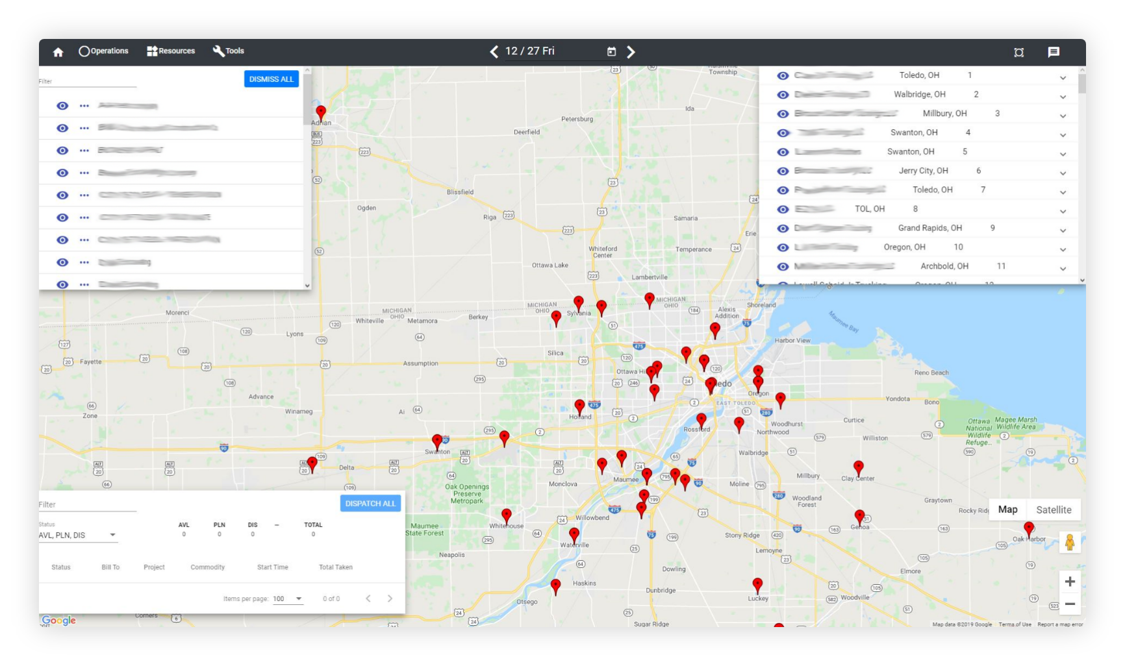The width and height of the screenshot is (1125, 666).
Task: Expand Swanton, OH row number 5
Action: tap(1063, 154)
